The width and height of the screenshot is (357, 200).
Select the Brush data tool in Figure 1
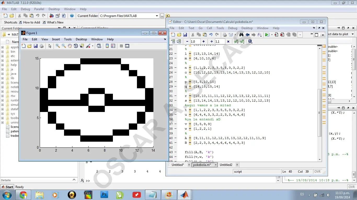pyautogui.click(x=88, y=46)
